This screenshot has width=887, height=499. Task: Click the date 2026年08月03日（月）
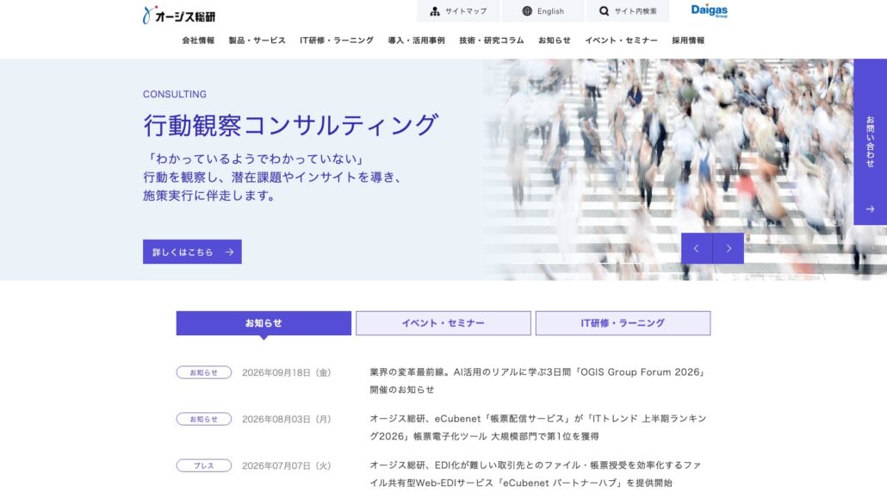[x=286, y=419]
